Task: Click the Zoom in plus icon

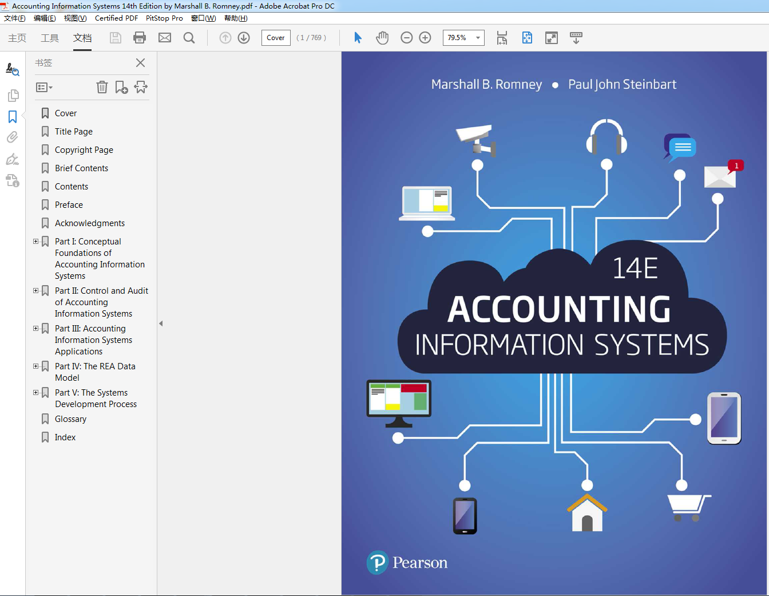Action: tap(425, 38)
